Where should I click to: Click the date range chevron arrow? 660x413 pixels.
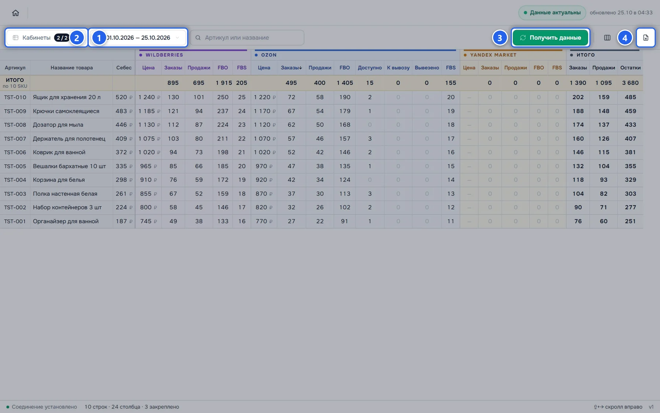tap(177, 37)
